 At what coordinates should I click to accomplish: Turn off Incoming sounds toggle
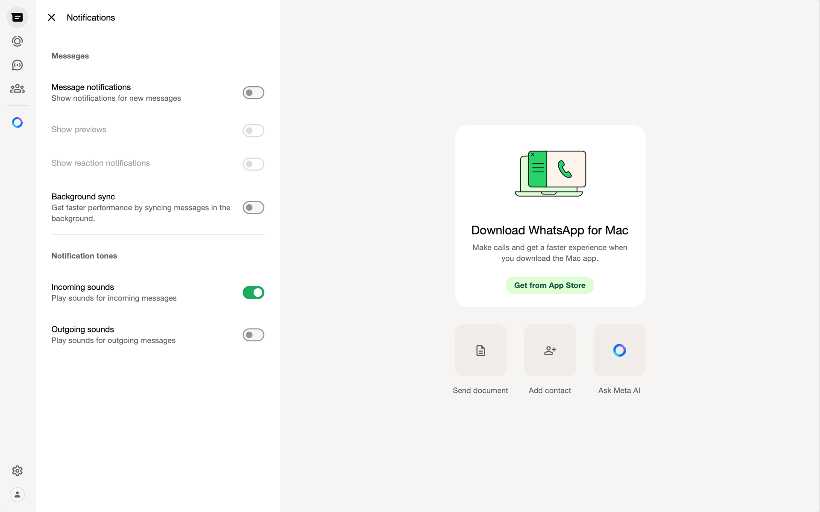(x=253, y=293)
